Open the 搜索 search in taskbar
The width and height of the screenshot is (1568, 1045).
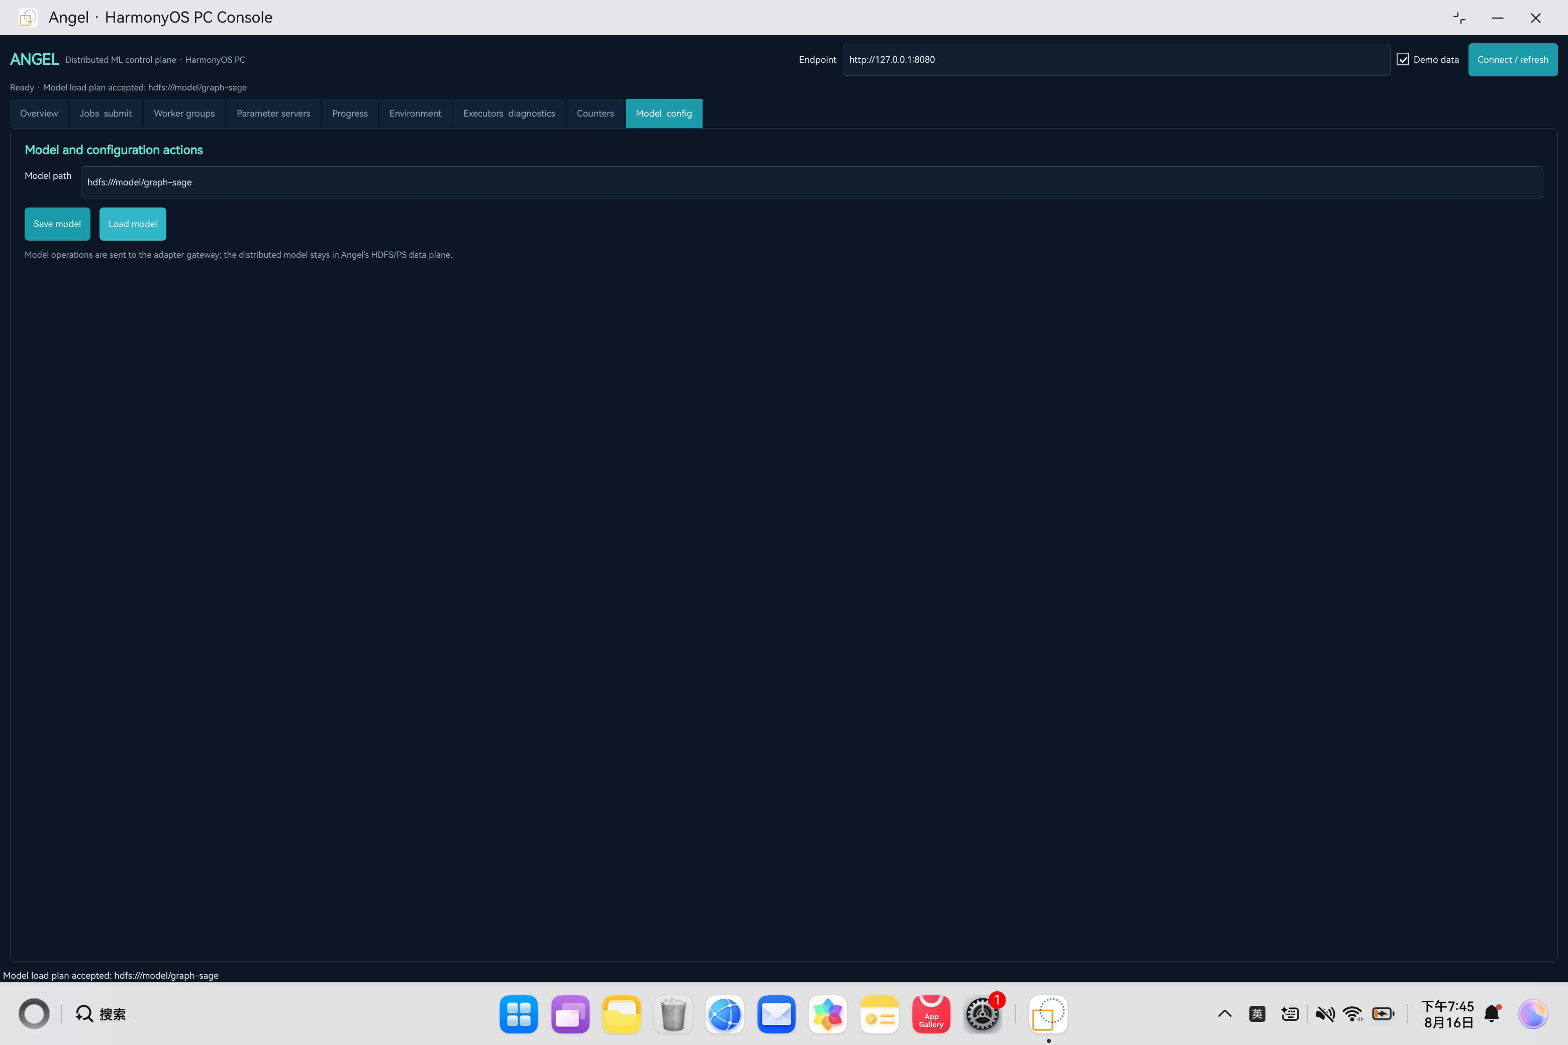101,1014
